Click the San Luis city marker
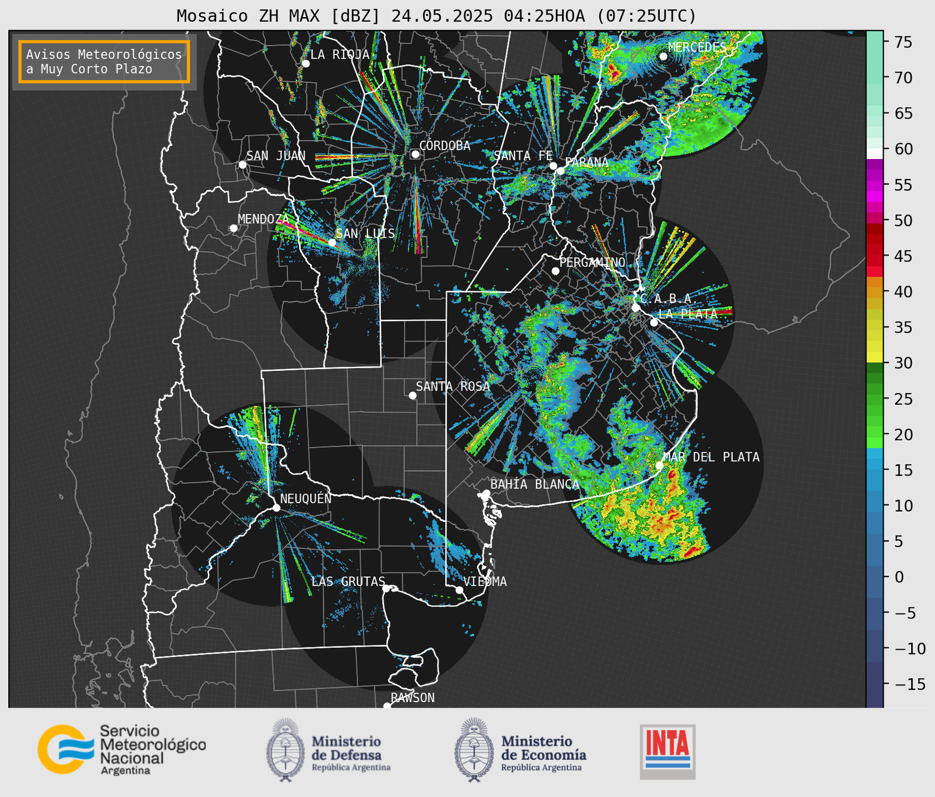This screenshot has height=797, width=935. coord(332,242)
